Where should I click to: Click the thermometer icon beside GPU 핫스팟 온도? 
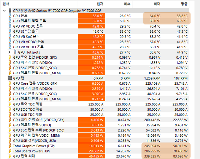tap(10, 31)
